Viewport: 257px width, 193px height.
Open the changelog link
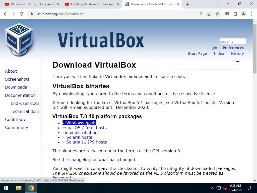80,160
